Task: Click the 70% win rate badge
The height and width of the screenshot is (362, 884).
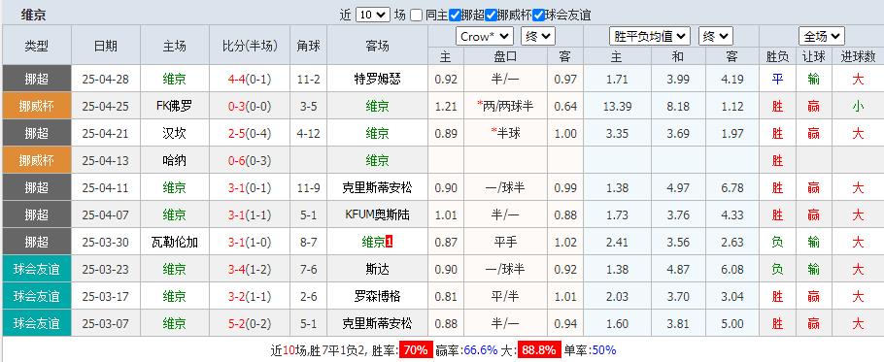Action: pos(416,349)
